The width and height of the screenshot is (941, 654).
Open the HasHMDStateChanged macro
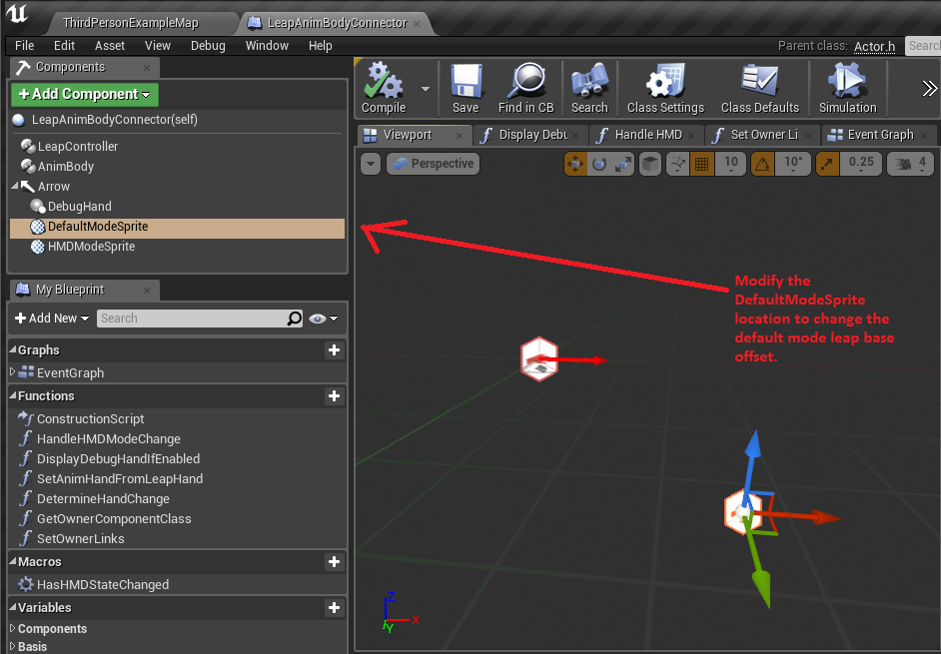click(103, 584)
